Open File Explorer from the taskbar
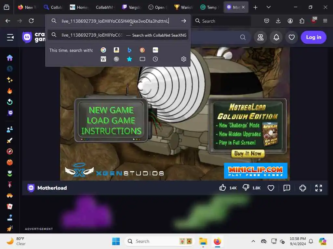This screenshot has height=249, width=333. (203, 241)
